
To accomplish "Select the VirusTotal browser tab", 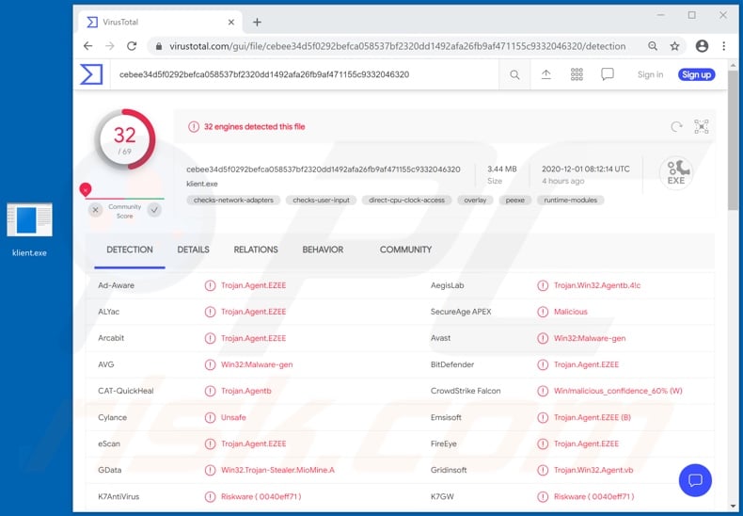I will pyautogui.click(x=159, y=23).
